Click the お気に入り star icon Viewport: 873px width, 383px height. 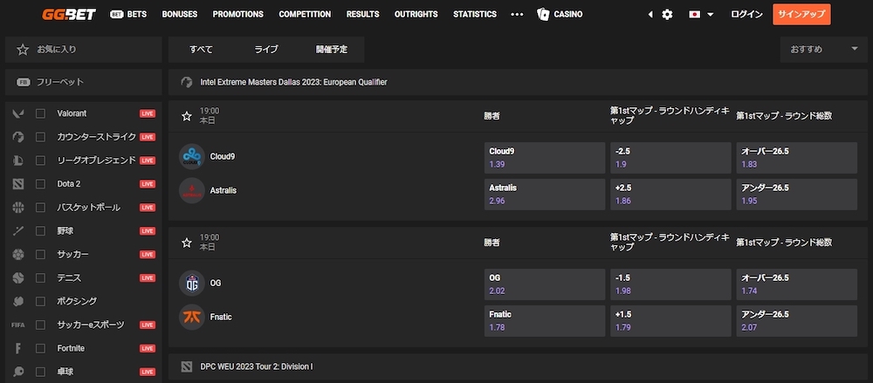[23, 50]
